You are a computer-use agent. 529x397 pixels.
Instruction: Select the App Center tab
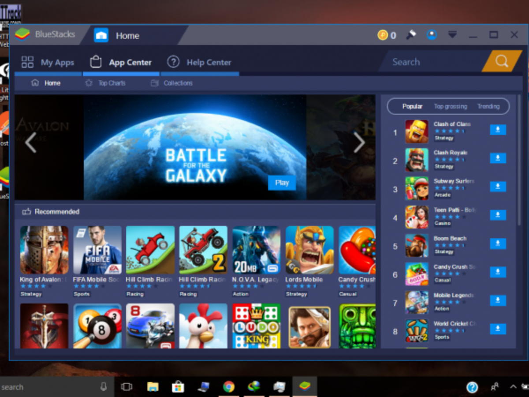coord(120,62)
